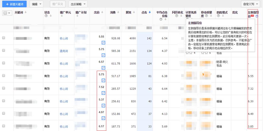Click clicks value 124
The height and width of the screenshot is (131, 263).
(x=149, y=64)
